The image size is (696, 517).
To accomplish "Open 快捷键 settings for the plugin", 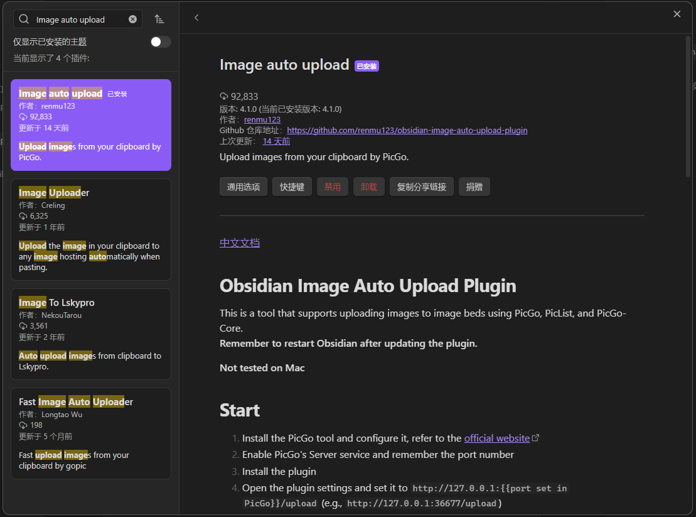I will coord(292,186).
